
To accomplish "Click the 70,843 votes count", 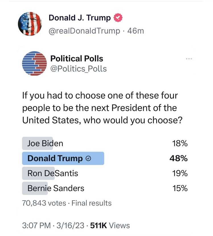I will pos(44,203).
